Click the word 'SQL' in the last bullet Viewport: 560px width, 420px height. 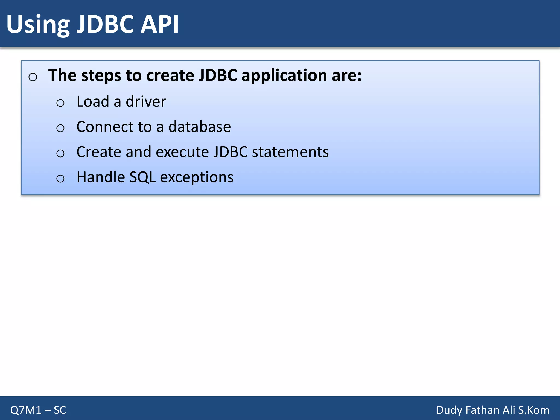coord(142,177)
